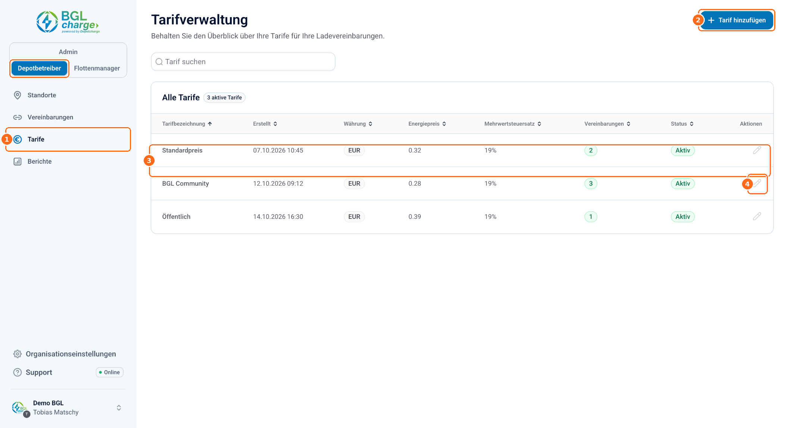Click the BGL charge logo
The width and height of the screenshot is (788, 428).
(68, 22)
